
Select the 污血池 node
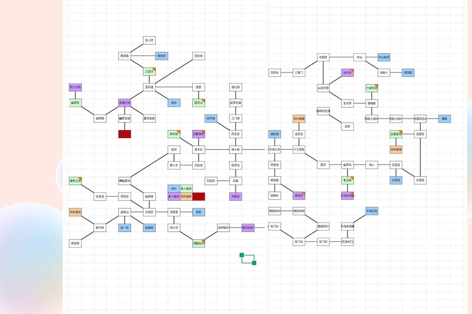click(x=198, y=165)
